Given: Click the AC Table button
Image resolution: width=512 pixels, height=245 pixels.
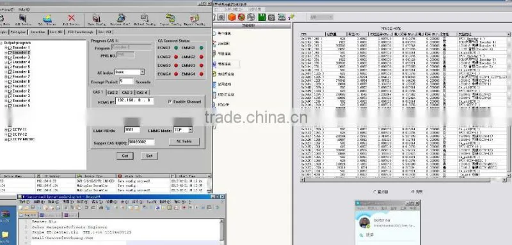Looking at the screenshot, I should (x=184, y=142).
